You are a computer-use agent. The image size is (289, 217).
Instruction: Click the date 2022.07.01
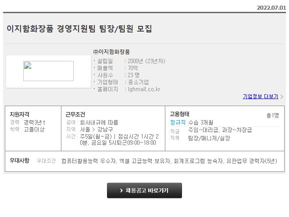tap(271, 8)
